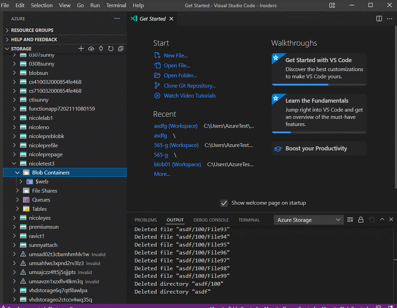Open the Get Started with VS Code walkthrough card

point(319,69)
